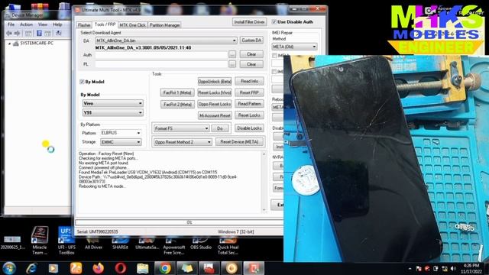Open UC Browser from taskbar

(76, 268)
